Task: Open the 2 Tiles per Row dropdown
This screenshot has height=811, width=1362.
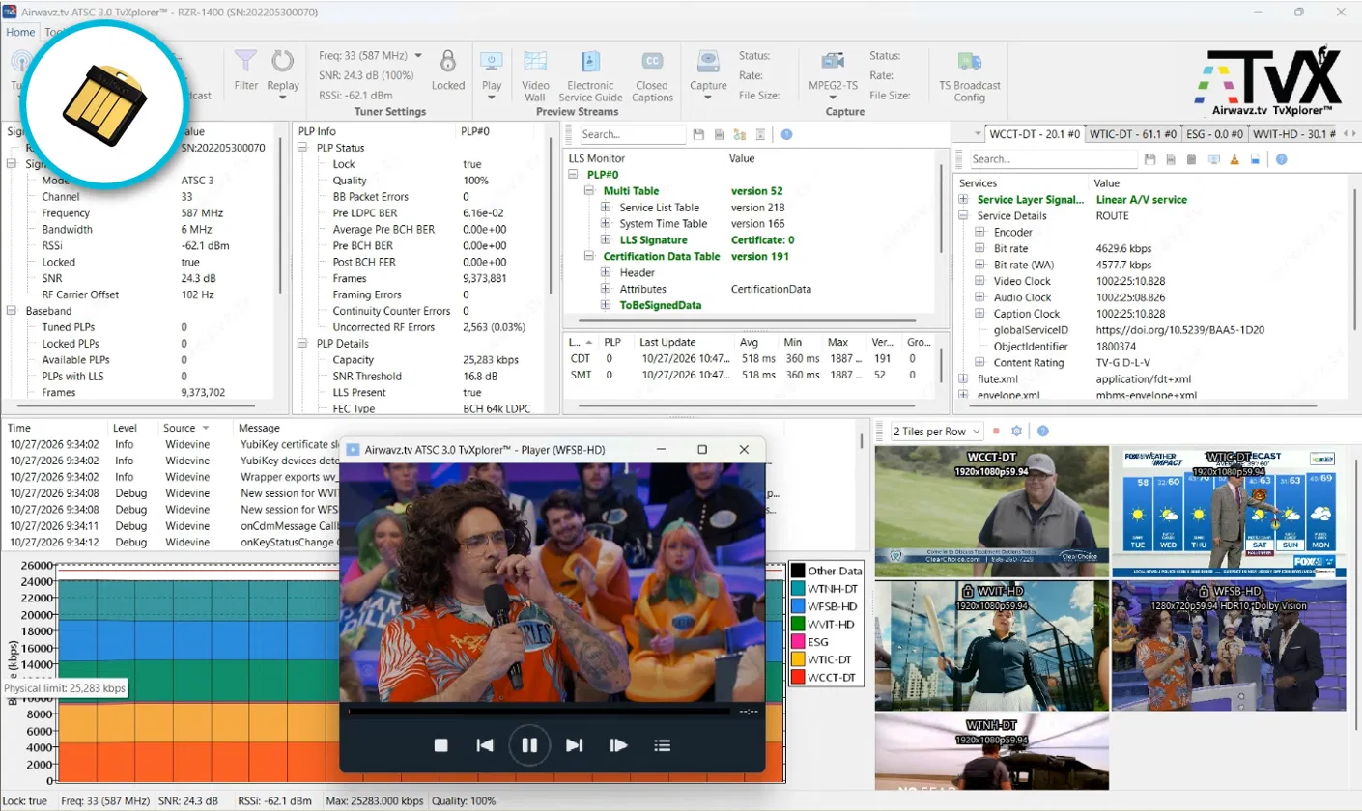Action: pos(937,431)
